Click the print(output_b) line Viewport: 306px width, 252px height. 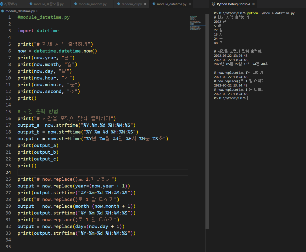[38, 152]
